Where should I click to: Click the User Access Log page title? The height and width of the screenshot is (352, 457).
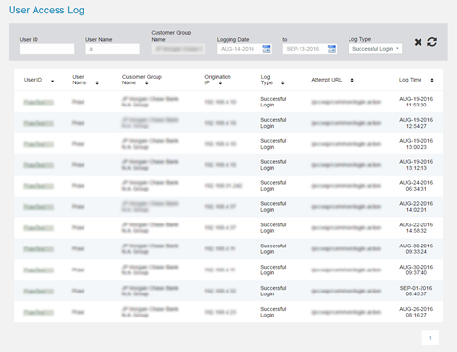pyautogui.click(x=46, y=11)
